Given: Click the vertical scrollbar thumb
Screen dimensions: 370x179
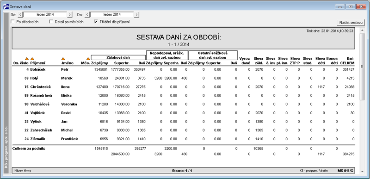Looking at the screenshot, I should tap(362, 67).
